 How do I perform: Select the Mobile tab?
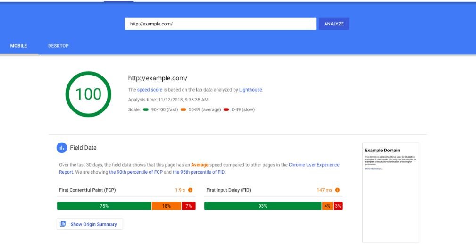[x=19, y=46]
